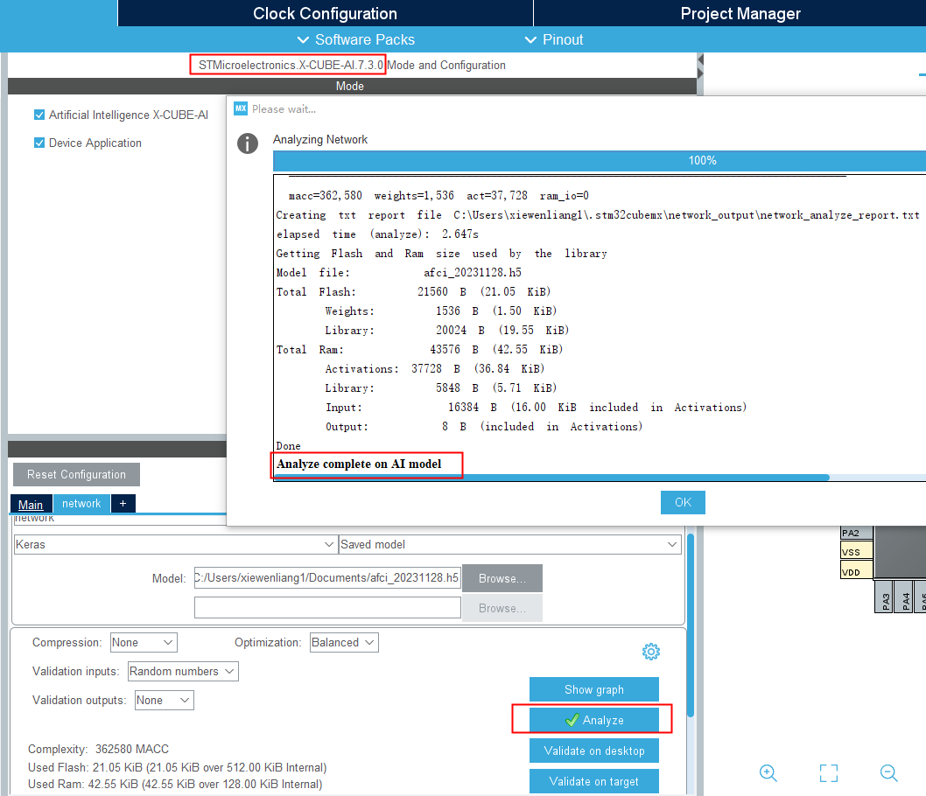Click Validate on desktop button
This screenshot has height=796, width=926.
coord(594,751)
